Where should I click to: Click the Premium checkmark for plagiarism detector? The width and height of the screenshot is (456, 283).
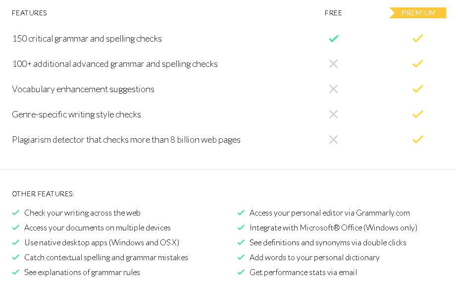[417, 139]
